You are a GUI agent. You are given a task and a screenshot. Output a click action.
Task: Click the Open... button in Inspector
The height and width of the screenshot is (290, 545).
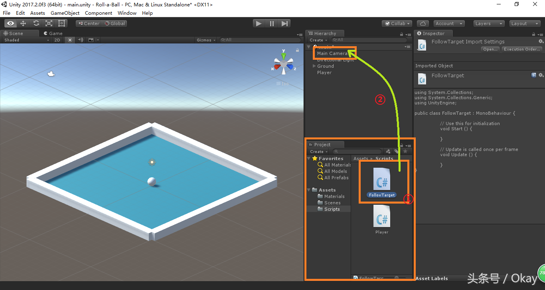(490, 49)
